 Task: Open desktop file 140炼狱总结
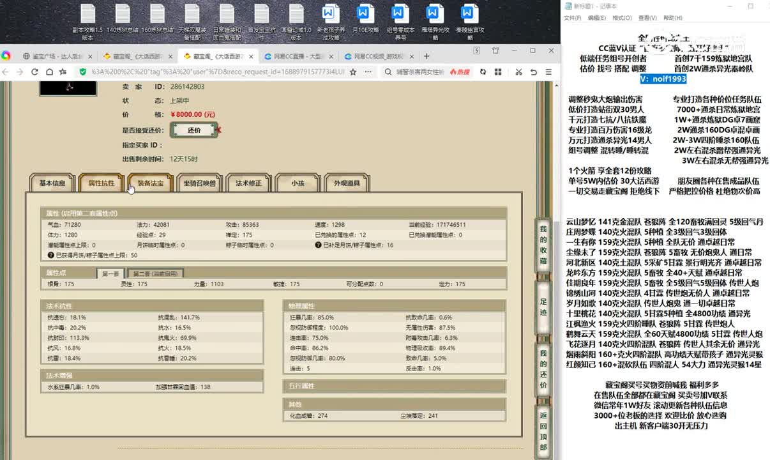[123, 19]
